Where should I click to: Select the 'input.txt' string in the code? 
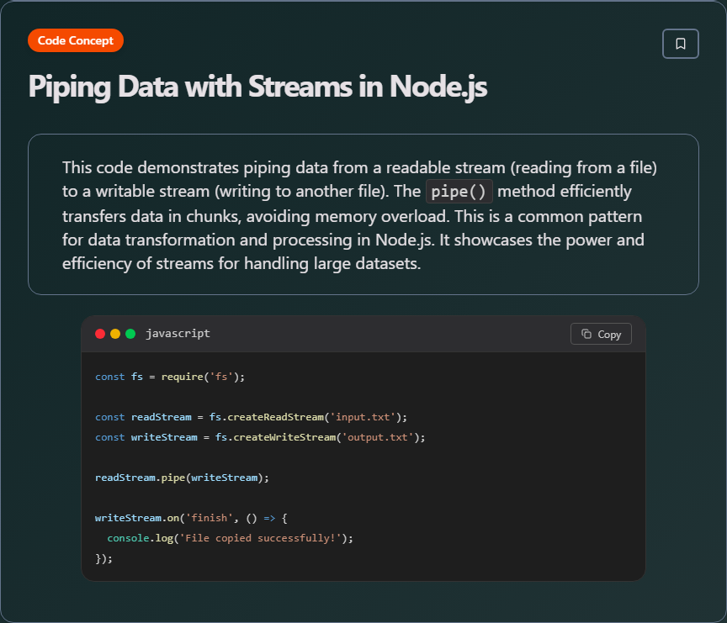pos(363,416)
